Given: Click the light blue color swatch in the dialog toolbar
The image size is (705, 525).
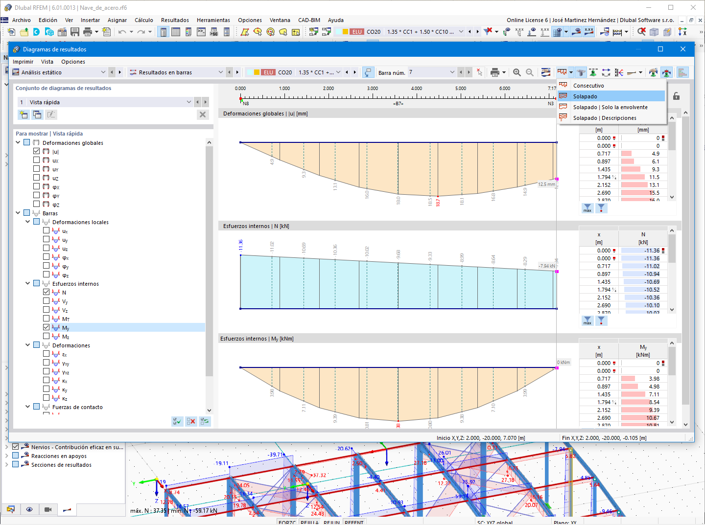Looking at the screenshot, I should click(x=250, y=72).
